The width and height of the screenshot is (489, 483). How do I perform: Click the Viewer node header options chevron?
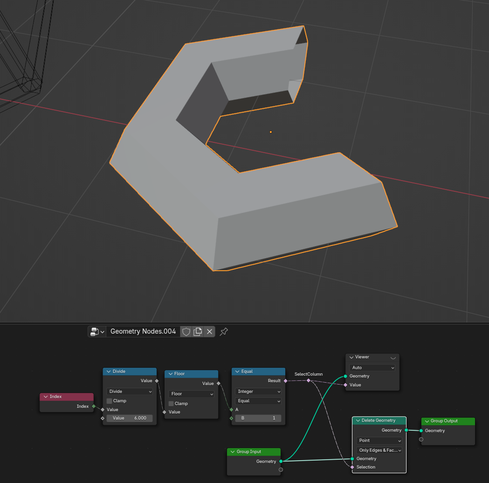[x=393, y=357]
